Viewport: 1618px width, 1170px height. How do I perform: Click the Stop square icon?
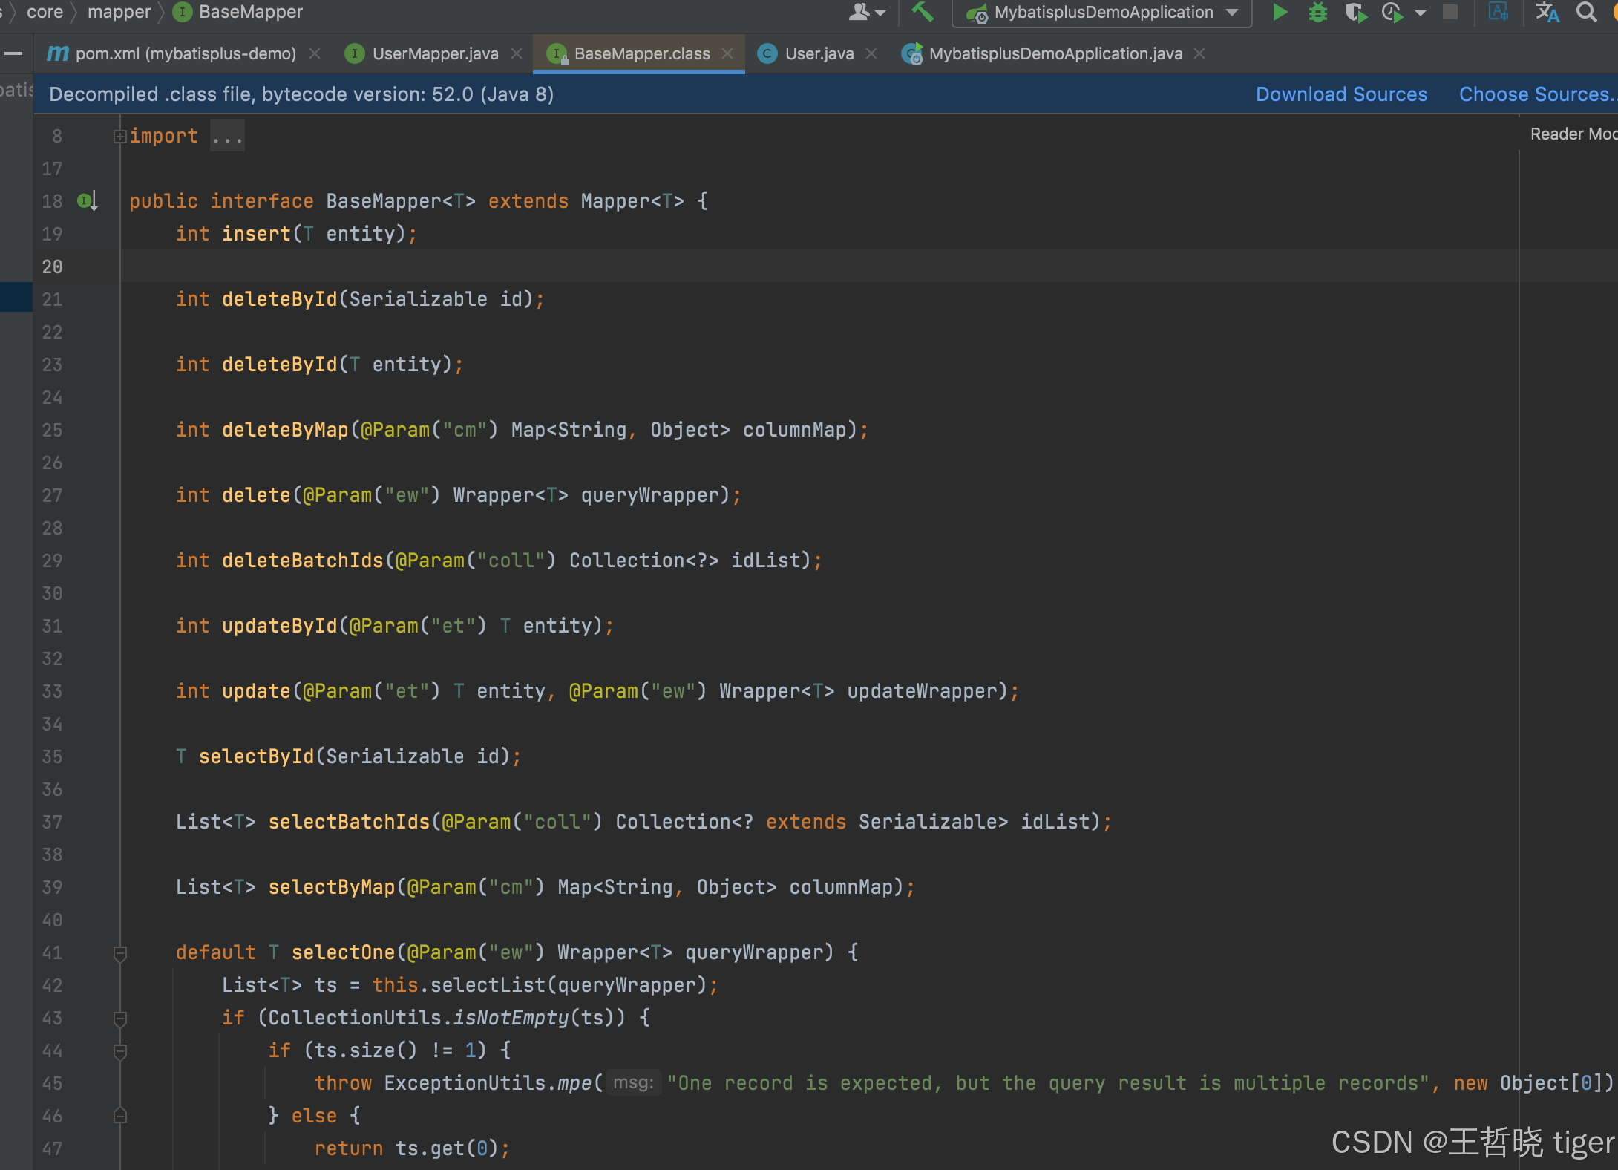click(x=1450, y=13)
